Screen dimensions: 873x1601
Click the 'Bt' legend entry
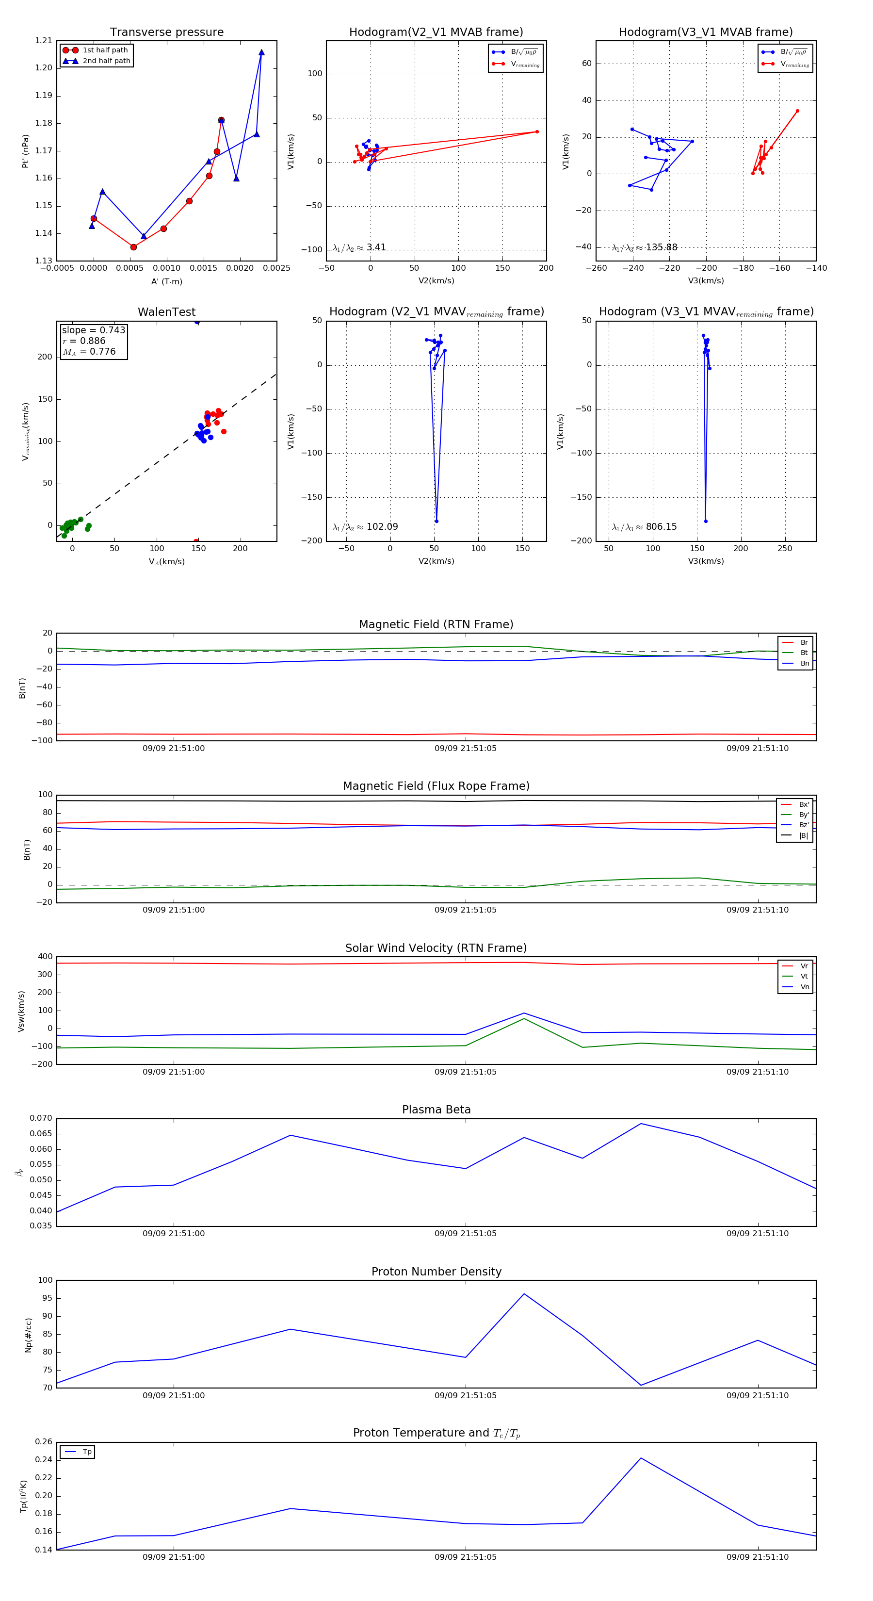pos(795,653)
